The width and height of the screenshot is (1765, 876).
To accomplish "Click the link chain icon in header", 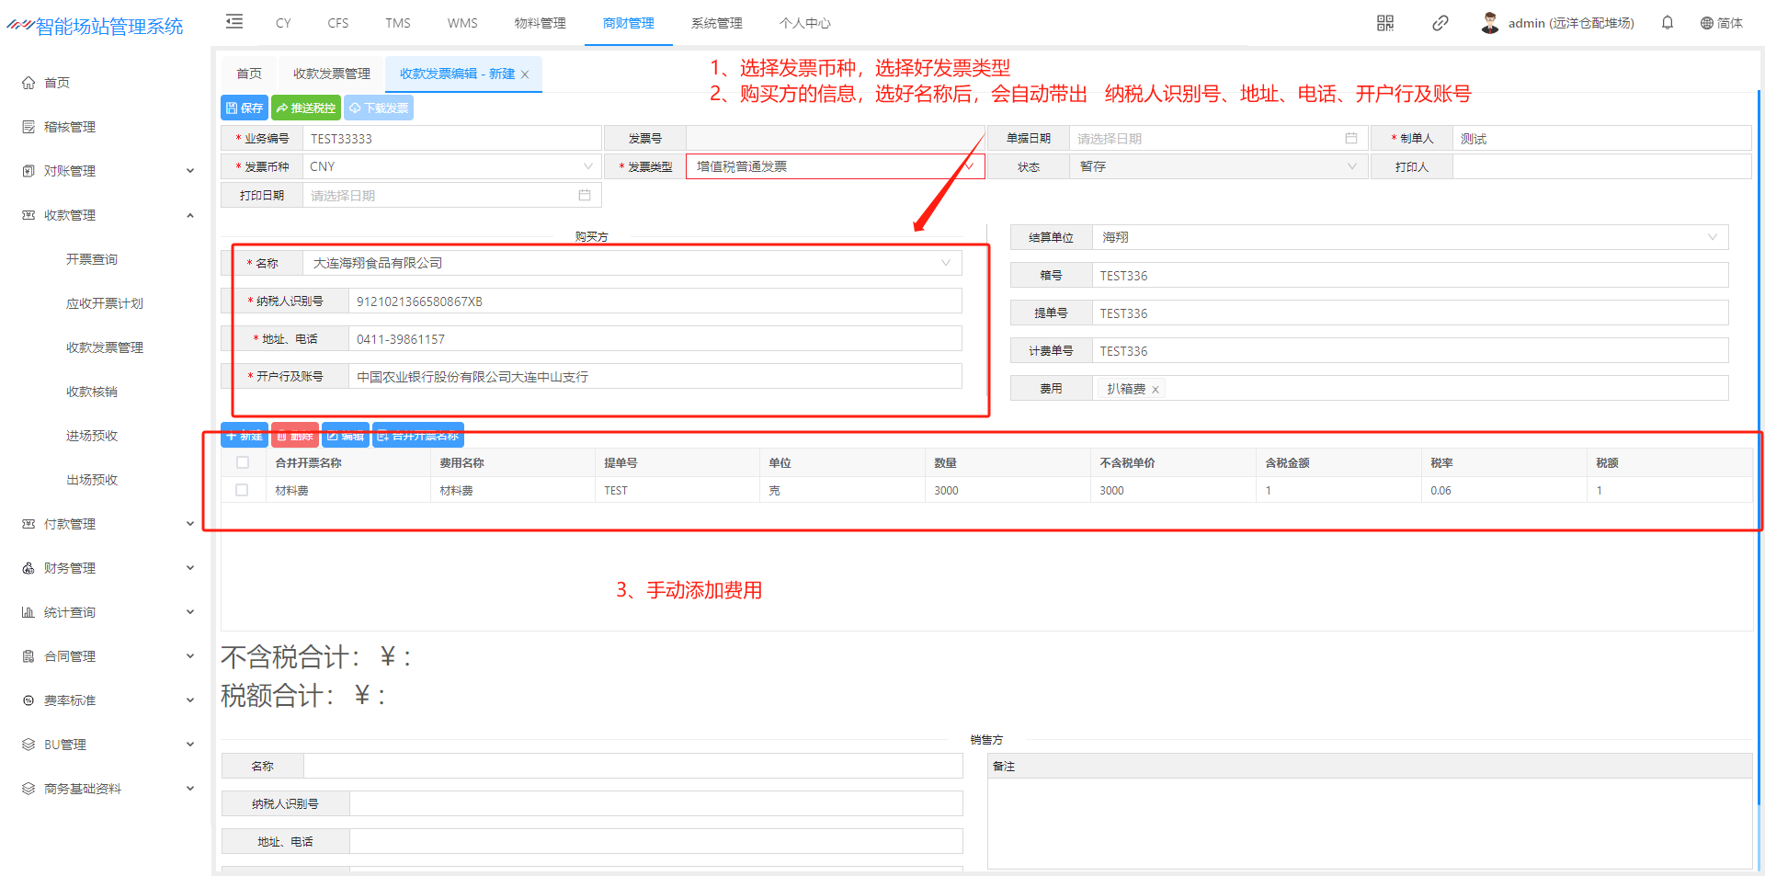I will pyautogui.click(x=1440, y=23).
